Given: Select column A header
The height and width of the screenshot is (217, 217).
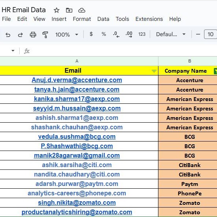Looking at the screenshot, I should point(79,61).
